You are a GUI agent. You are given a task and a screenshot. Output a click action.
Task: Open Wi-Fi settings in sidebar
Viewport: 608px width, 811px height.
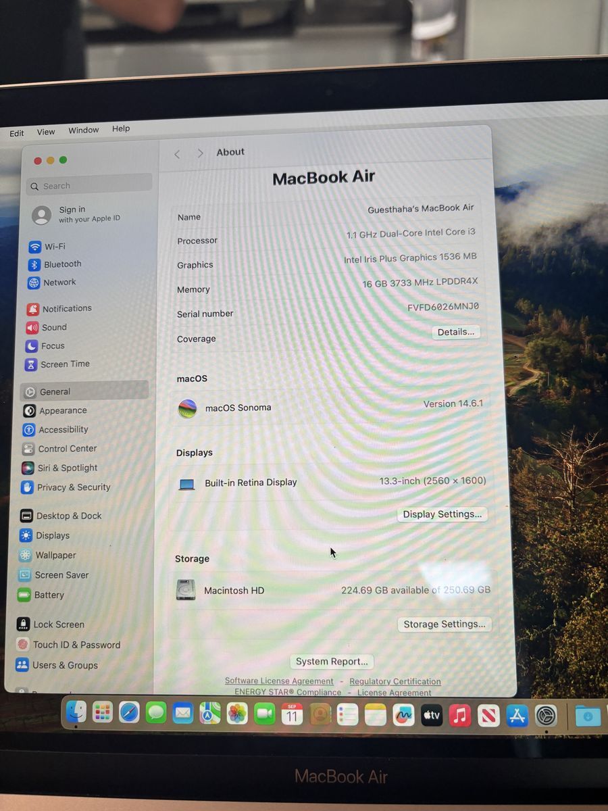47,247
